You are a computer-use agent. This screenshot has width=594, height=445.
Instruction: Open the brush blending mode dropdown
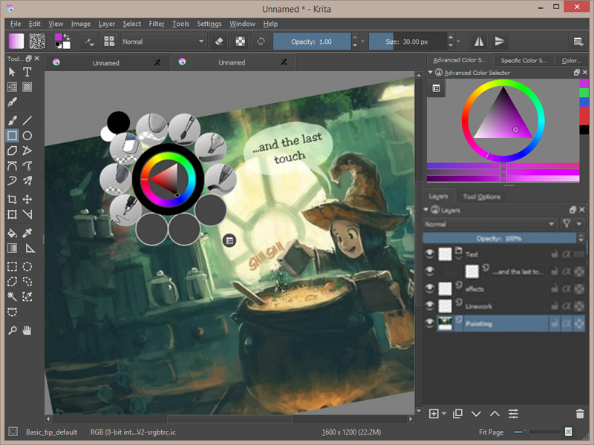point(163,42)
